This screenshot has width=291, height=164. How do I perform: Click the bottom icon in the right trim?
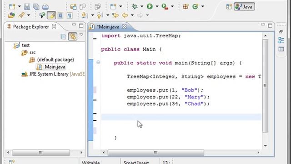coord(281,49)
